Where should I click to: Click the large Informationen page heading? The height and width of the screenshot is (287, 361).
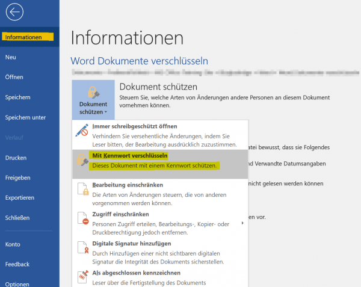click(127, 38)
